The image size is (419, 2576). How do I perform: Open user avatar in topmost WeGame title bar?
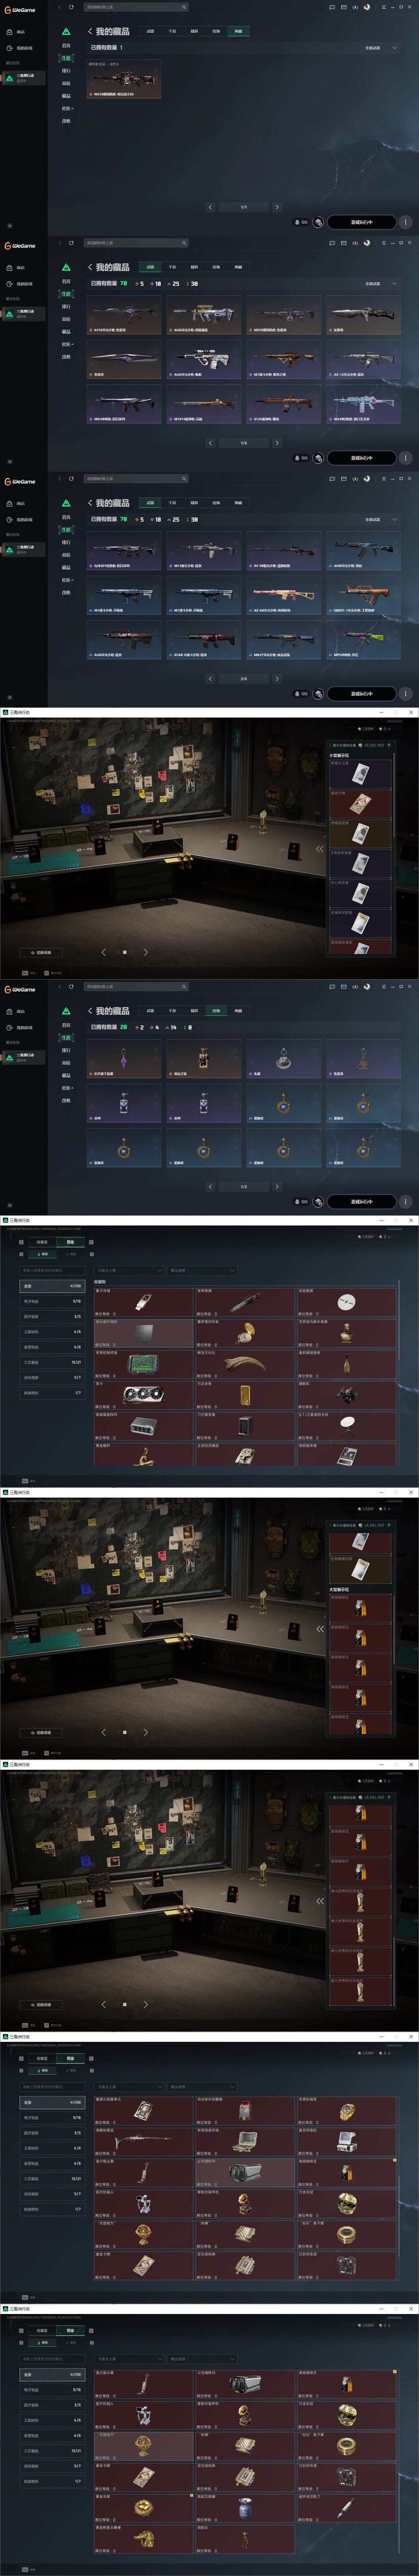click(x=367, y=7)
